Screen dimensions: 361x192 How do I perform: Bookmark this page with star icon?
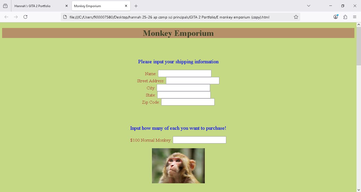pos(296,17)
